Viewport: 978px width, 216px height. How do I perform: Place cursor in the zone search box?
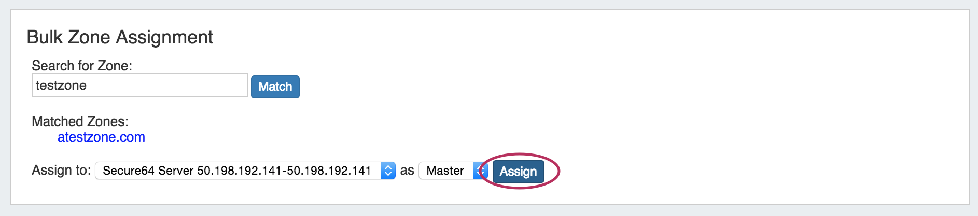[139, 85]
